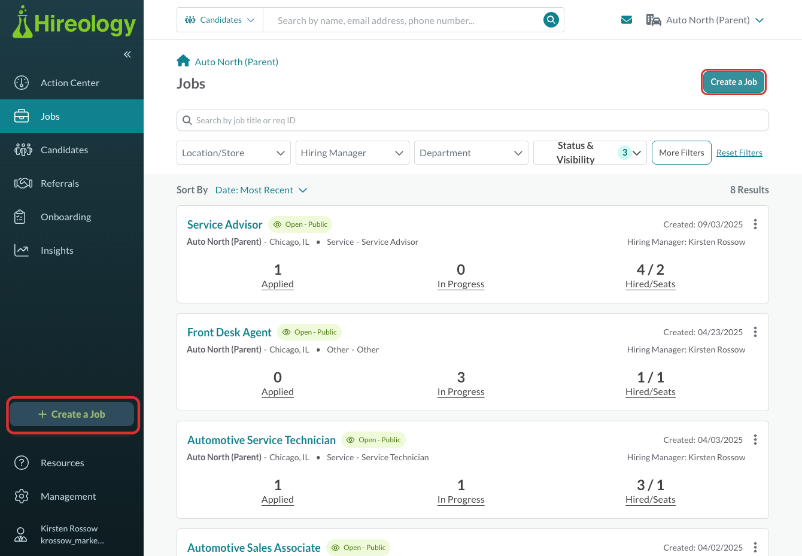Click the job title or req ID search field
The height and width of the screenshot is (556, 802).
pos(473,120)
